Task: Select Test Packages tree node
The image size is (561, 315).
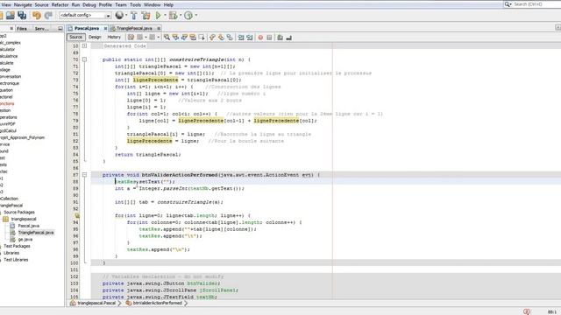Action: point(17,246)
